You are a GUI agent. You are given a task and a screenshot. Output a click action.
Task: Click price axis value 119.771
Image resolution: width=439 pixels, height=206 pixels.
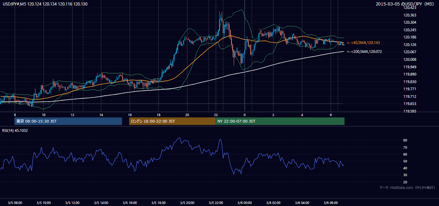410,89
